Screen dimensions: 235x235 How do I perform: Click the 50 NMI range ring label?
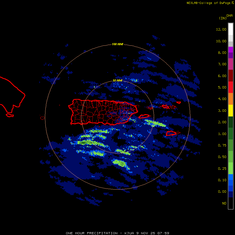point(118,80)
